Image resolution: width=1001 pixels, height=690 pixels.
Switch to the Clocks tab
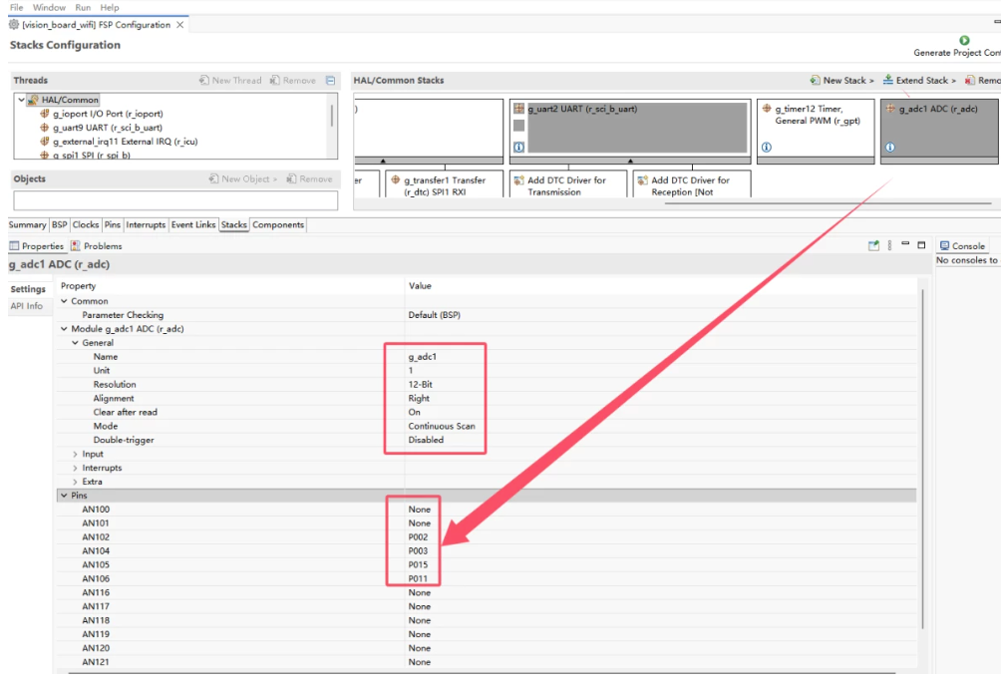coord(86,224)
